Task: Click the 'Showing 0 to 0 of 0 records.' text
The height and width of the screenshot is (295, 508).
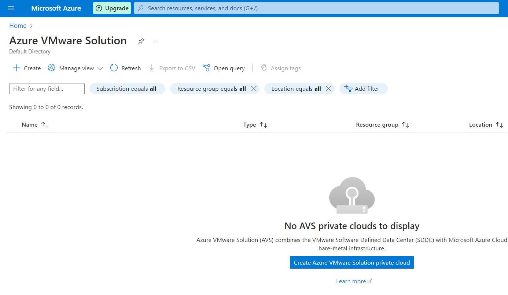Action: (x=46, y=107)
